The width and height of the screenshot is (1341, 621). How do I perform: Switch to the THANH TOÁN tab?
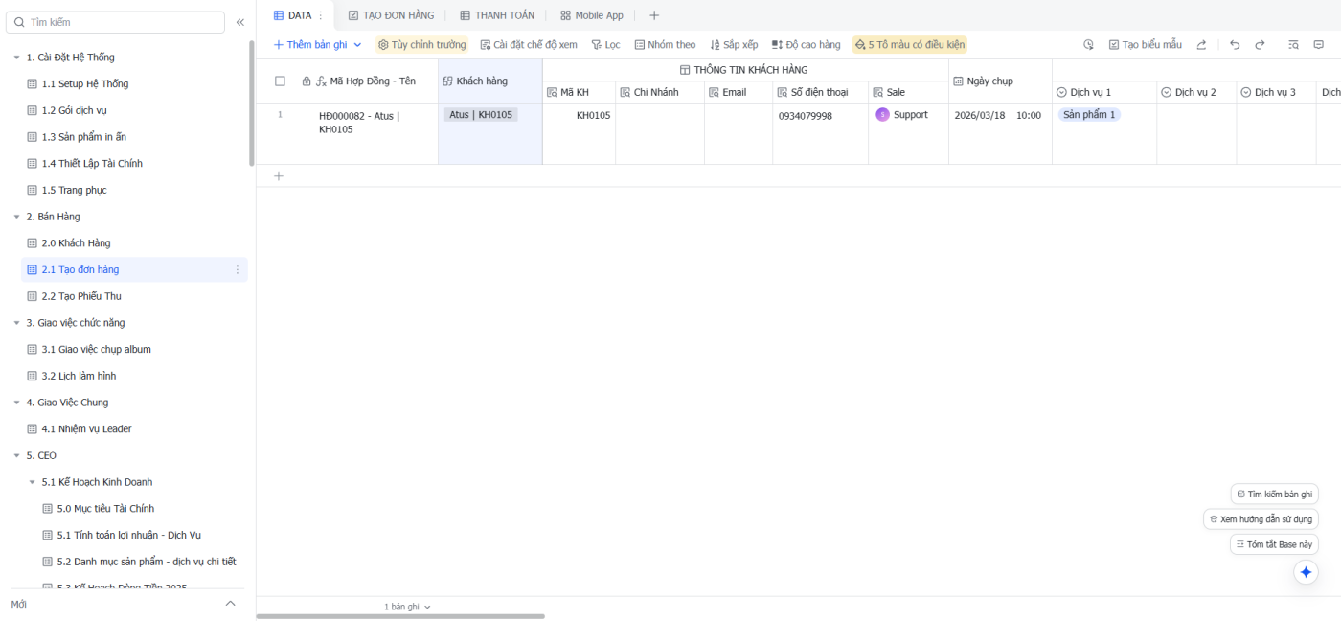[x=496, y=15]
